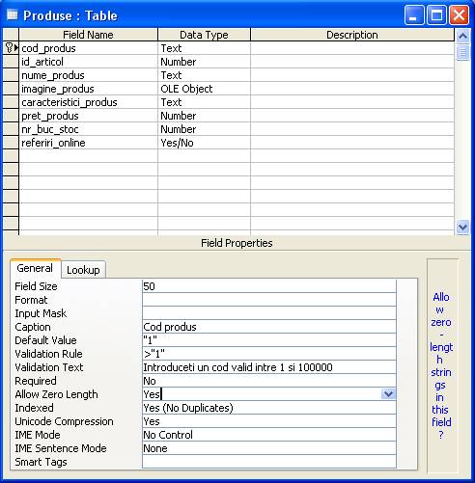Select the id_articol field name cell

point(88,62)
